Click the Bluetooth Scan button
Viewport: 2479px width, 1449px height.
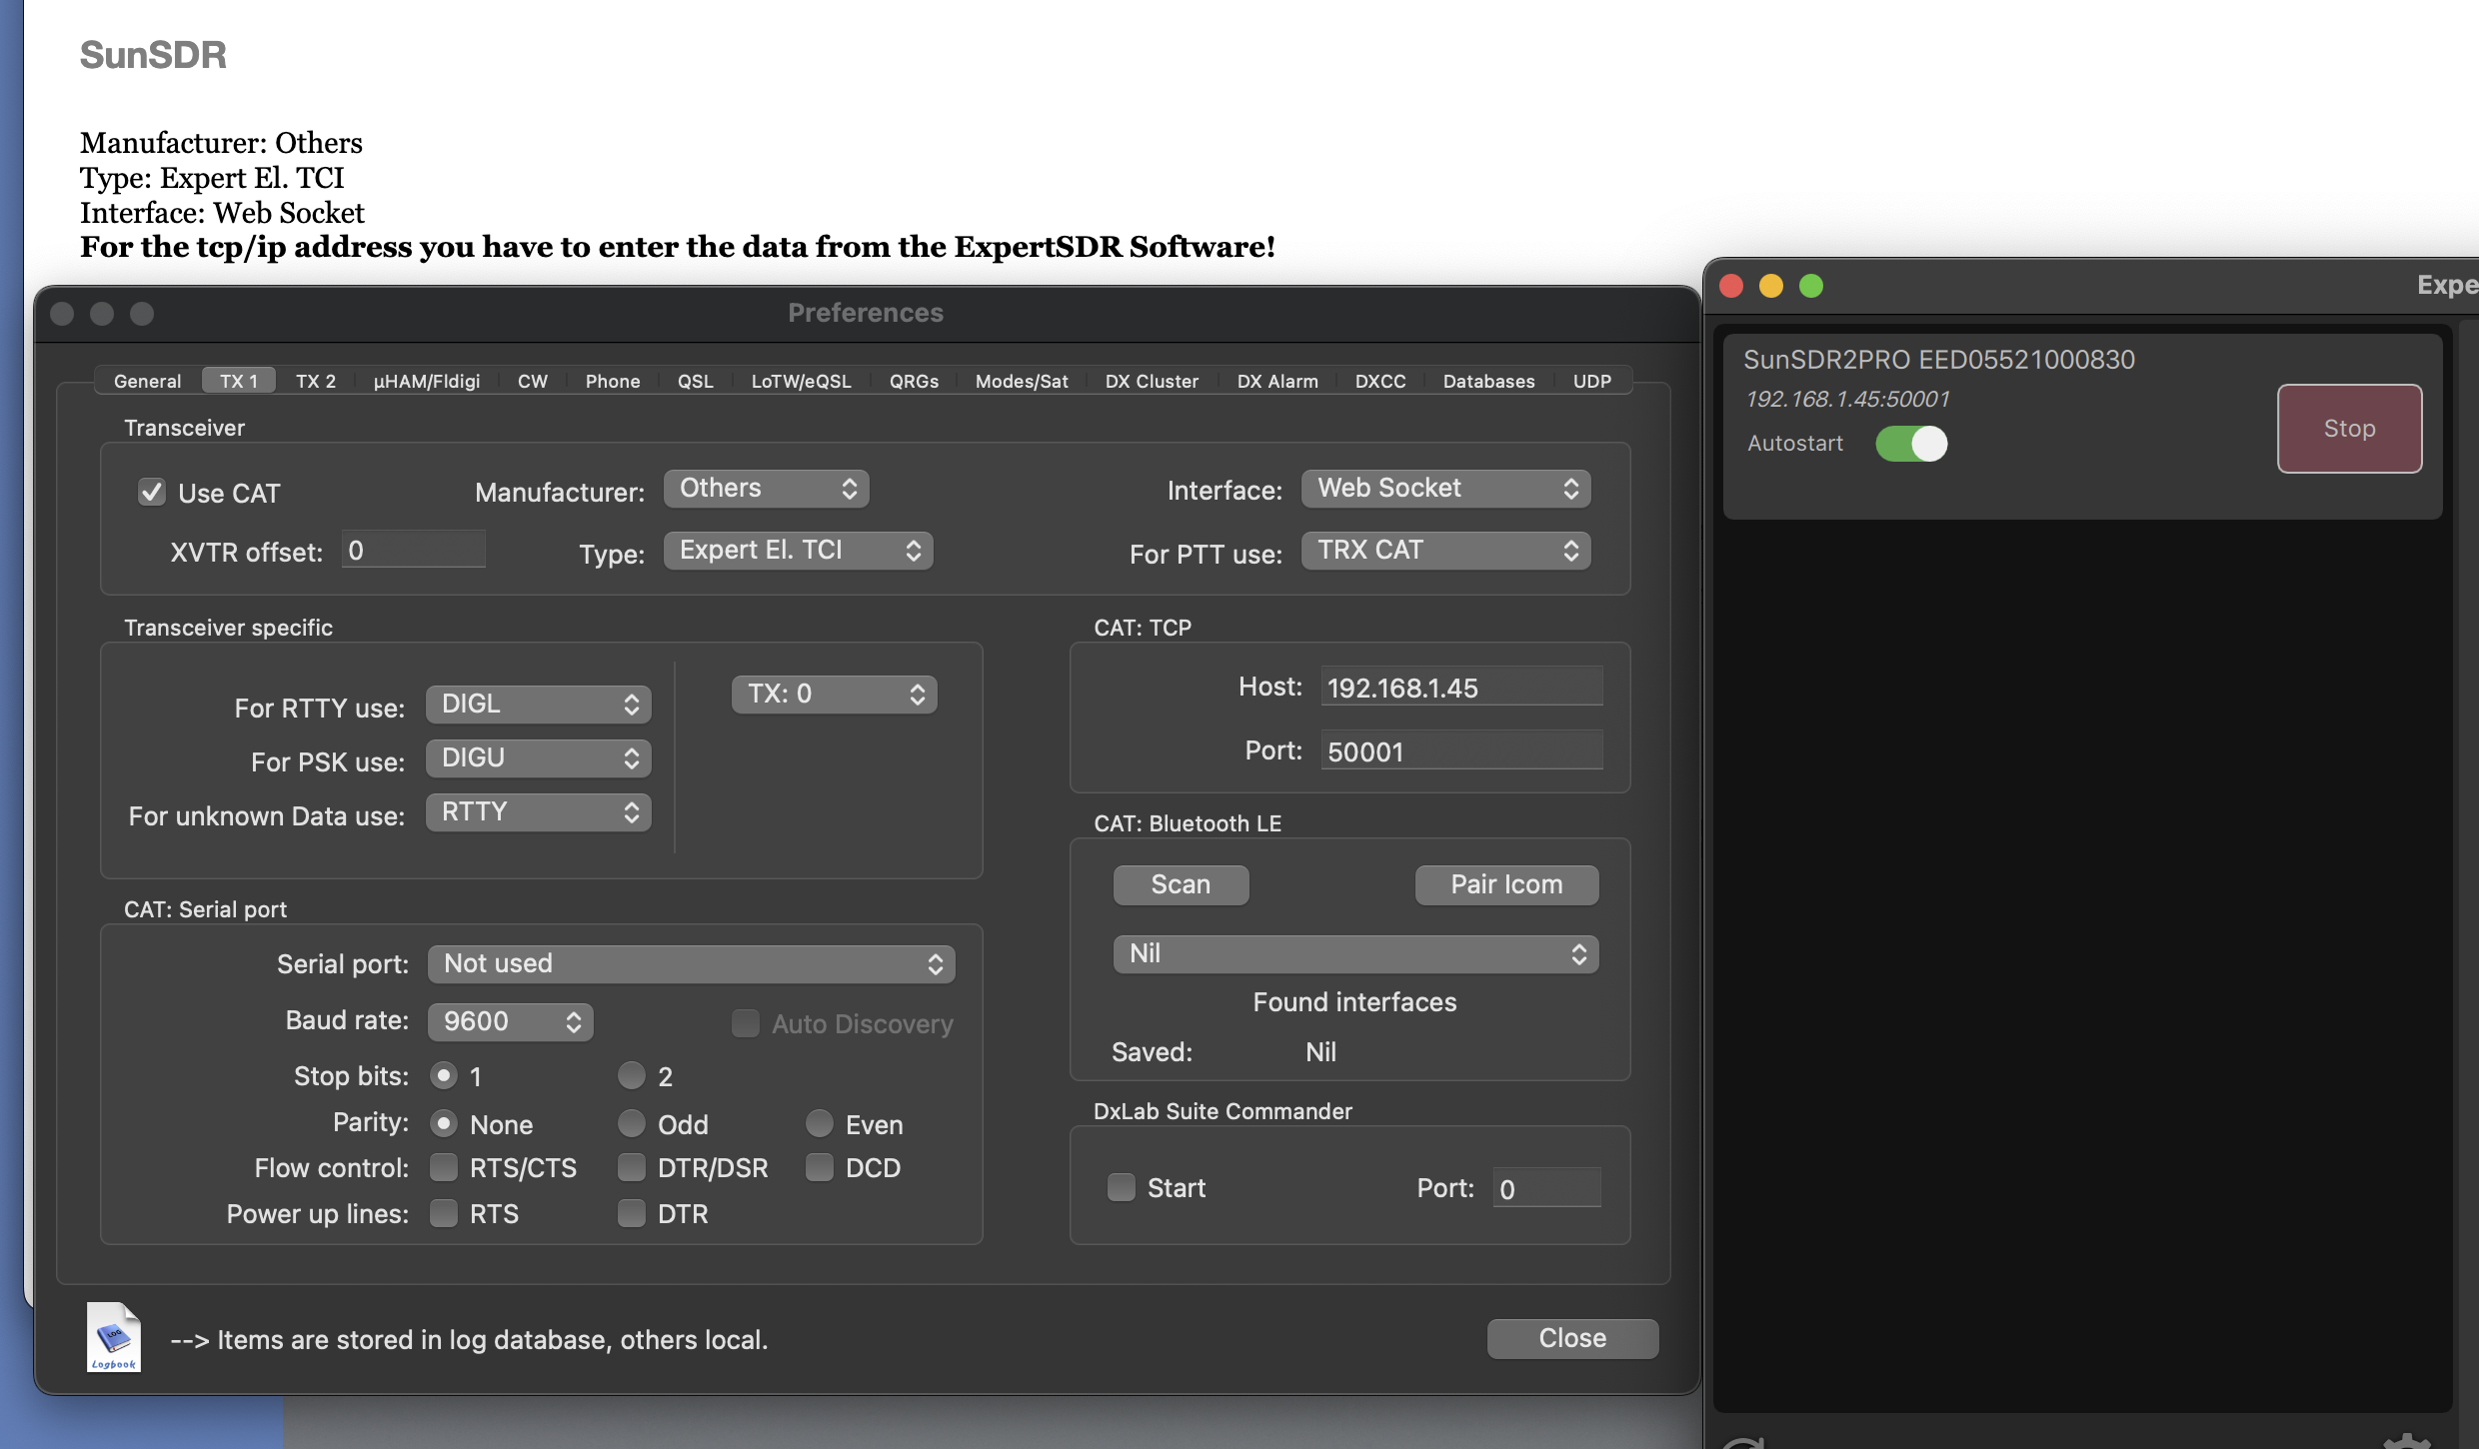tap(1181, 884)
